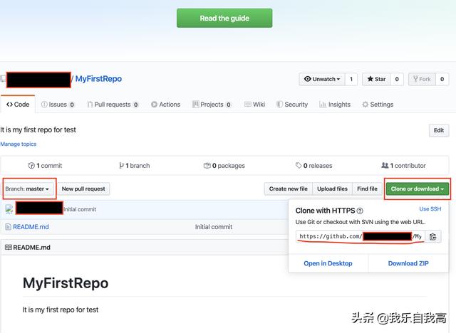The width and height of the screenshot is (456, 333).
Task: Click the Manage topics link
Action: point(19,144)
